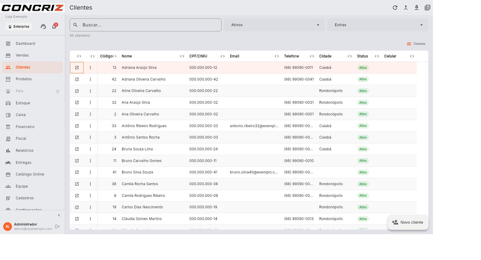Open Produtos in the sidebar

click(32, 79)
